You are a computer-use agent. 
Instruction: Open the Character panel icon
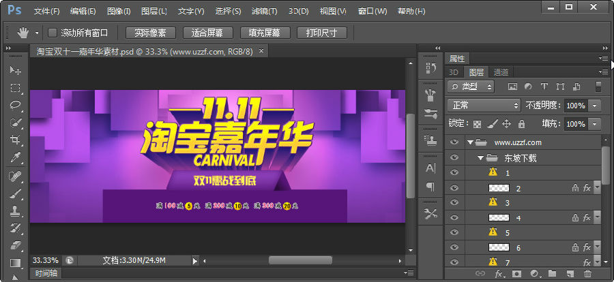430,168
